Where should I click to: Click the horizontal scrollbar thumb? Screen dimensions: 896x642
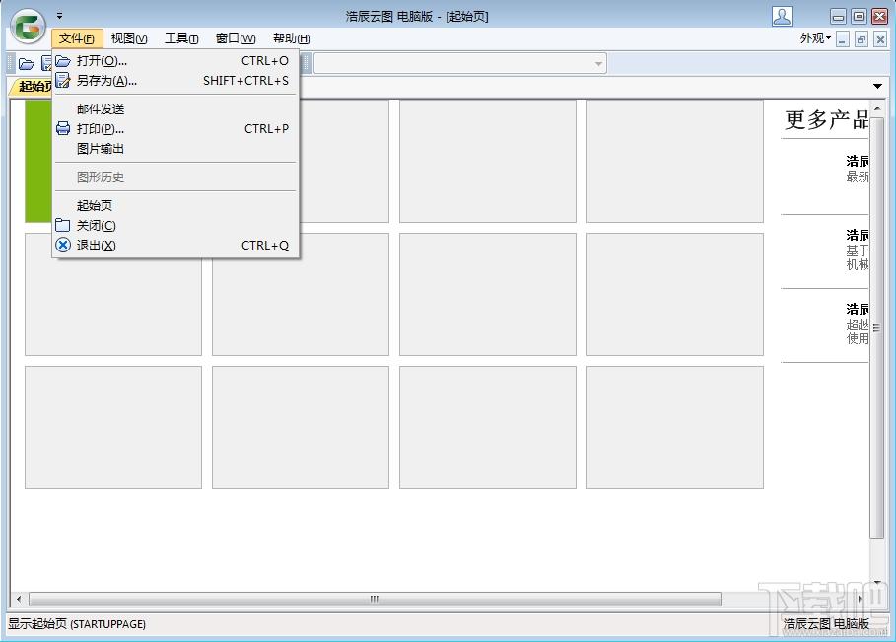(375, 600)
